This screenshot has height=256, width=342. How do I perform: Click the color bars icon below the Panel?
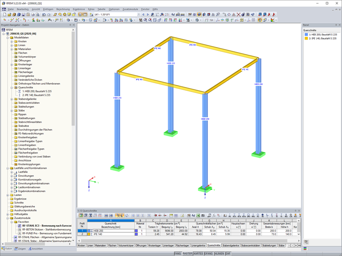pos(305,249)
